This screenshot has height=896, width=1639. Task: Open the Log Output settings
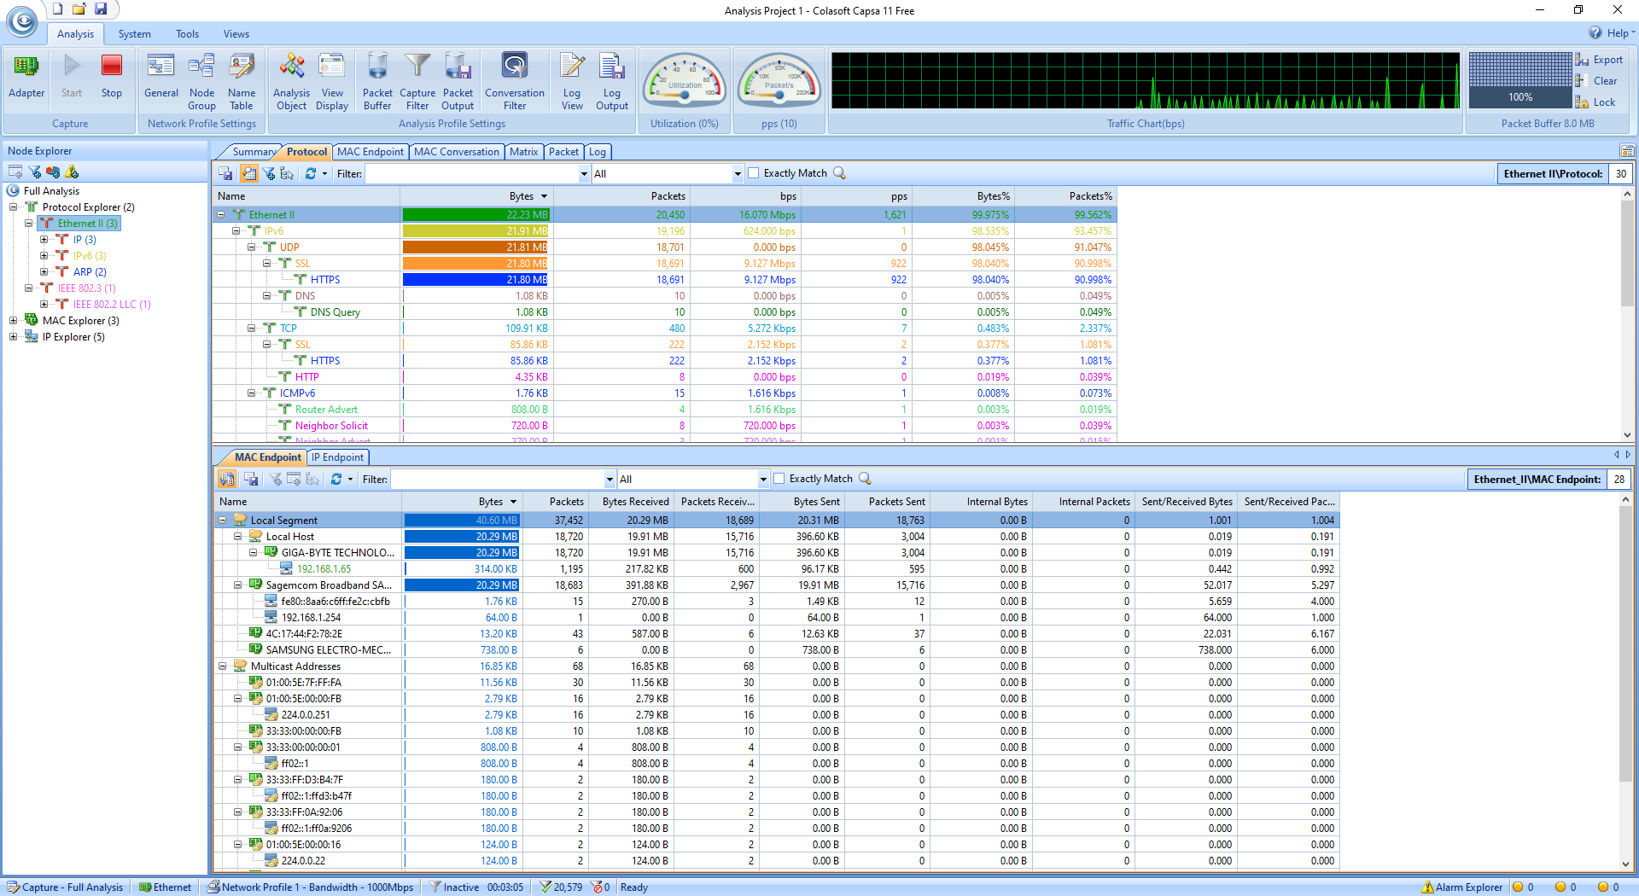tap(612, 81)
